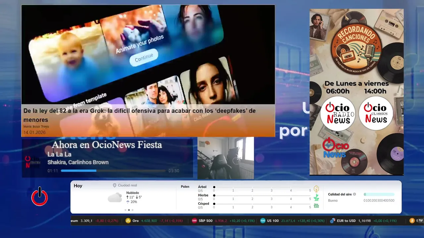Viewport: 424px width, 238px height.
Task: Select the last weather carousel dot
Action: coord(132,210)
